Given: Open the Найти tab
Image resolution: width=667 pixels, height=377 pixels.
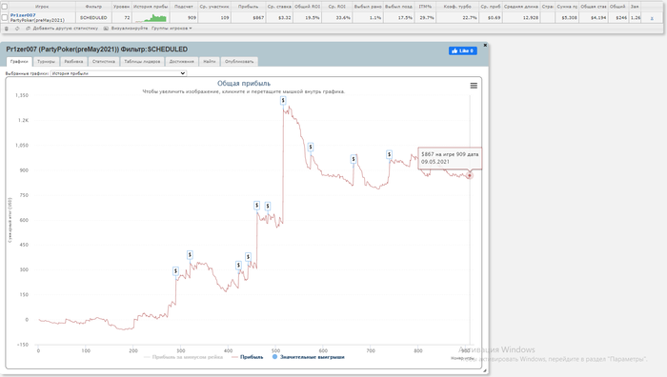Looking at the screenshot, I should [210, 62].
